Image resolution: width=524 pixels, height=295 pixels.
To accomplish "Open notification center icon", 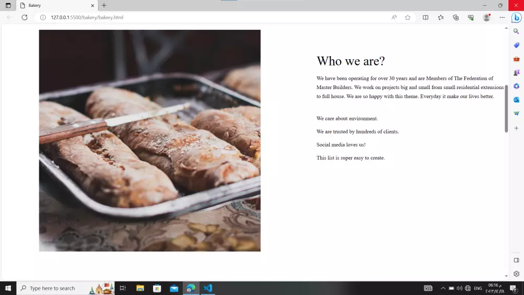I will point(514,288).
